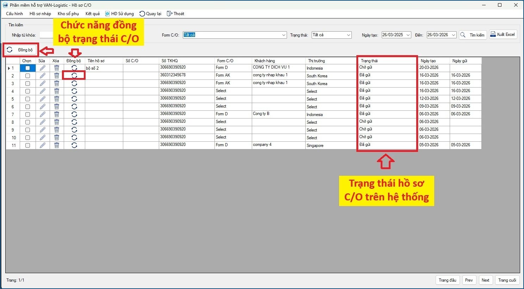Open the Kho sổ phụ menu

[x=68, y=14]
